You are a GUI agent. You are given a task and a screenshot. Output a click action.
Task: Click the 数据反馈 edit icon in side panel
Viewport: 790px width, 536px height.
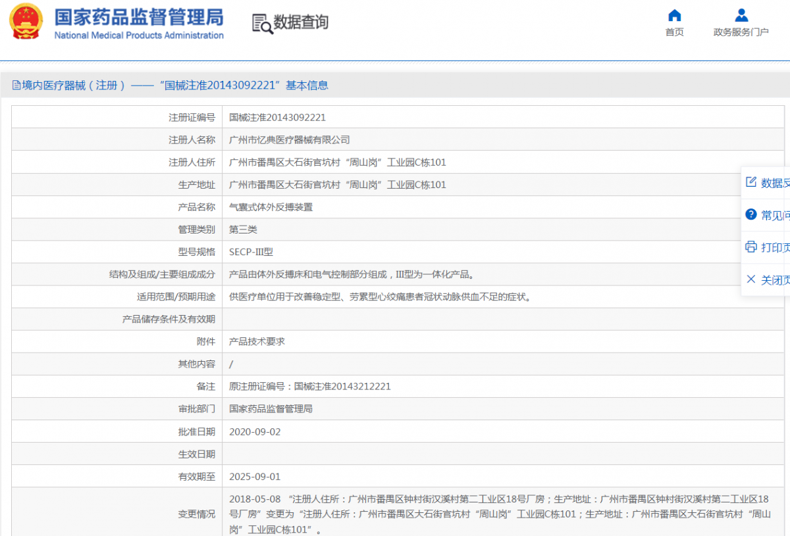click(x=750, y=182)
